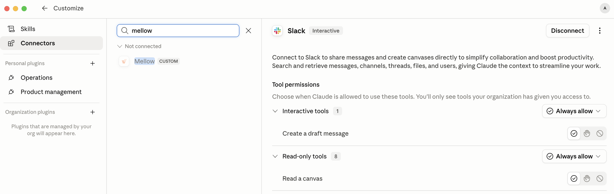Click the Mellow connector logo icon
614x194 pixels.
pyautogui.click(x=124, y=61)
